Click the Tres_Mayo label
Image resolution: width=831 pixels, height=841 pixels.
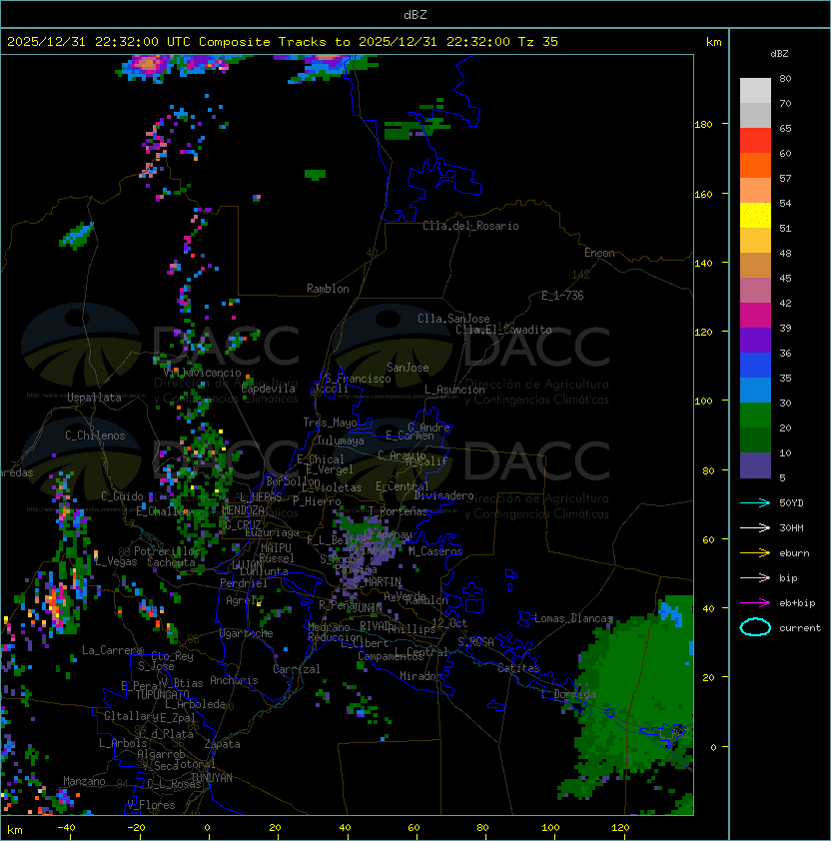point(330,422)
